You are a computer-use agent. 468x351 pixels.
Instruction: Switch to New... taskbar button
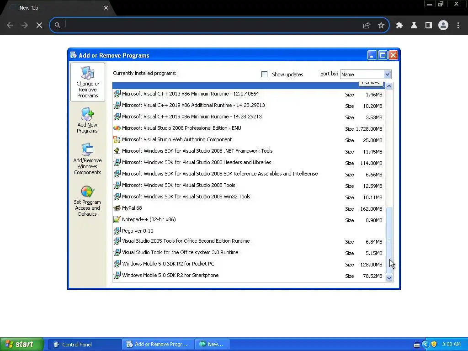pyautogui.click(x=212, y=345)
